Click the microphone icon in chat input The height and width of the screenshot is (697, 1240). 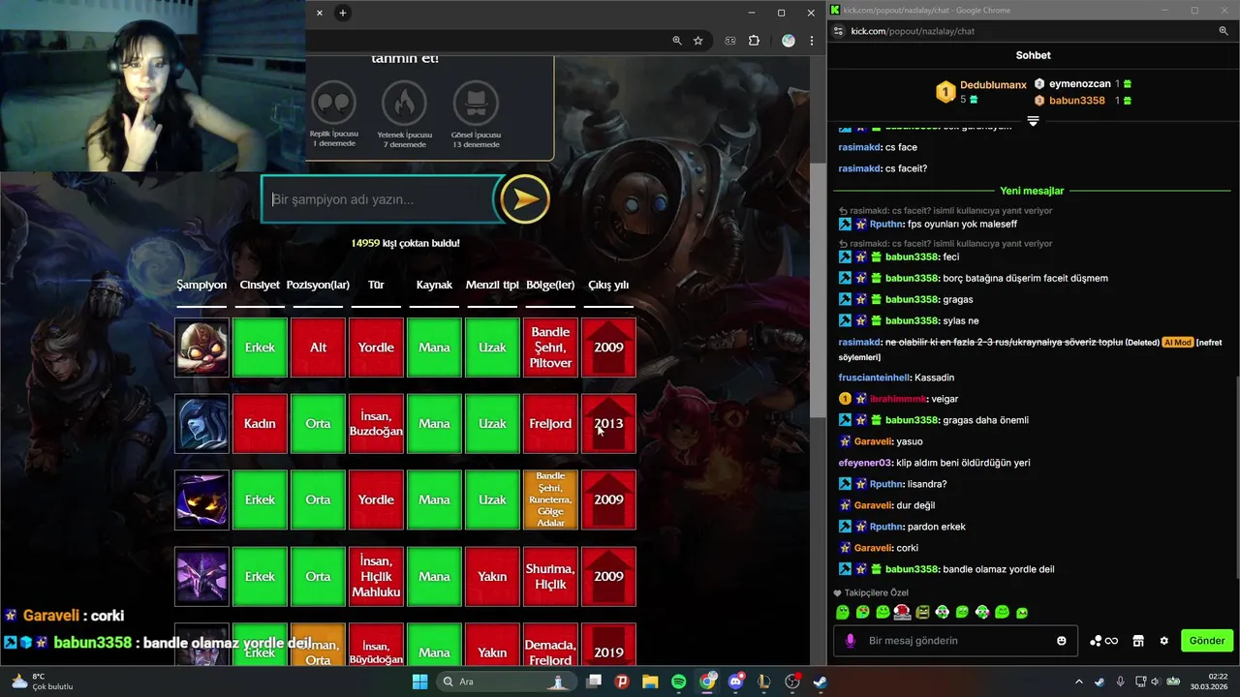pos(851,641)
